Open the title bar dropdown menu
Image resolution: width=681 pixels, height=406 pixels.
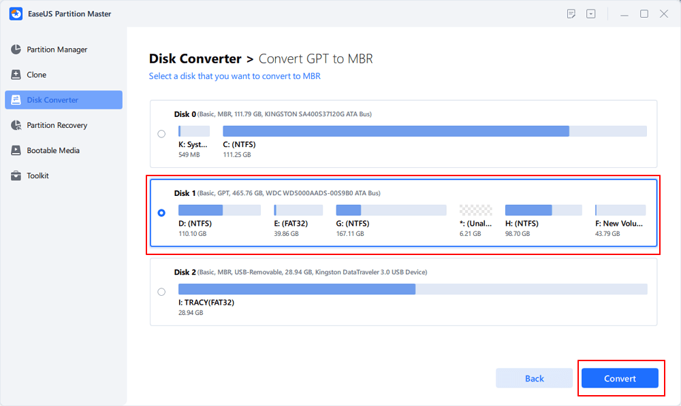pyautogui.click(x=590, y=14)
